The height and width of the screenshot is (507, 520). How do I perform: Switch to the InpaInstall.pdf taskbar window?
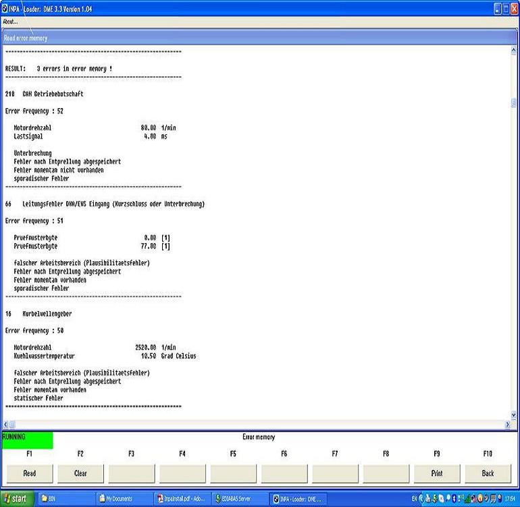[x=182, y=499]
